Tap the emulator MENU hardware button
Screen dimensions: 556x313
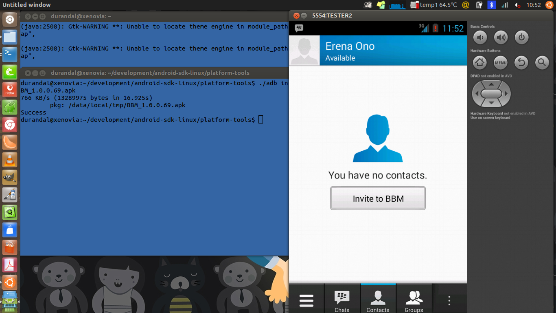[501, 63]
